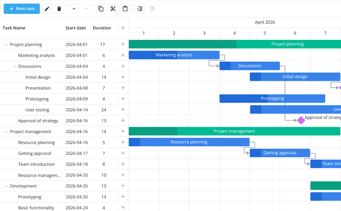
Task: Collapse the Project management group
Action: (6, 132)
